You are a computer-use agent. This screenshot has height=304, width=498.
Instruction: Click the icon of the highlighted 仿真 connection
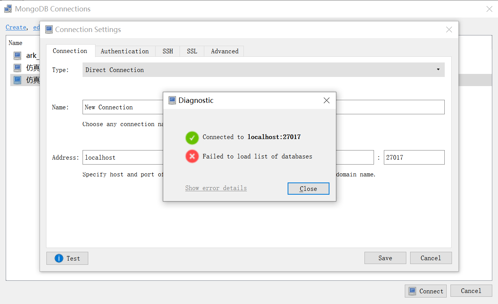tap(18, 80)
